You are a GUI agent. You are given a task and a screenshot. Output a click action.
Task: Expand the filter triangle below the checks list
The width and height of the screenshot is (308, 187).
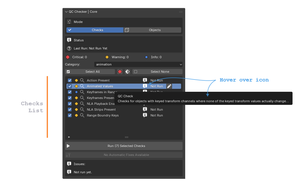tap(69, 137)
